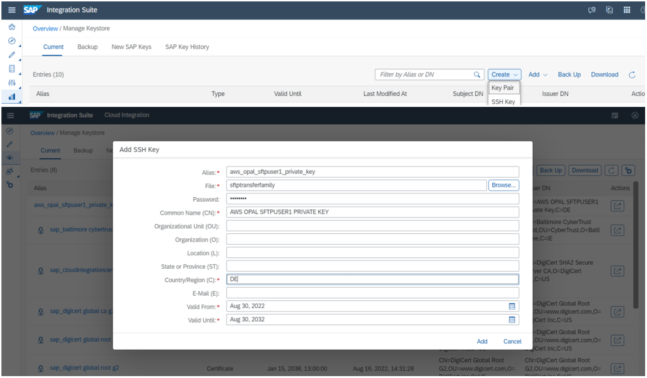
Task: Click Download button in lower toolbar
Action: (x=584, y=171)
